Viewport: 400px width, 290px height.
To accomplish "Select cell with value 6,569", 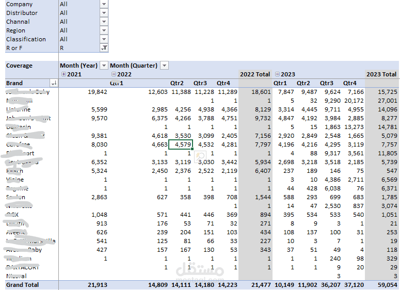I will [389, 180].
